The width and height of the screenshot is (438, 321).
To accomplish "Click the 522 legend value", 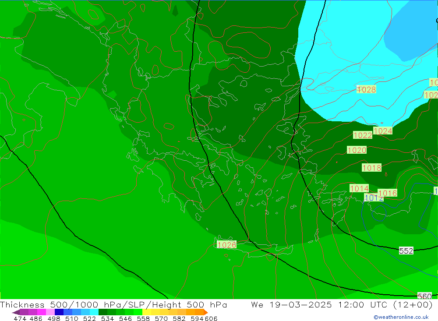I will tap(89, 318).
